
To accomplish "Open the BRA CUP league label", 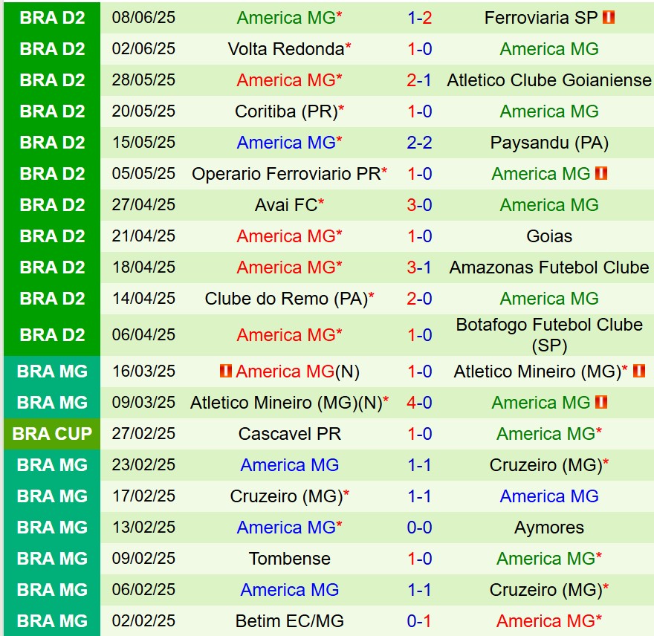I will click(x=52, y=434).
